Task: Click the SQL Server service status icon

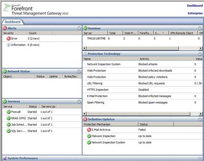Action: coord(9,131)
